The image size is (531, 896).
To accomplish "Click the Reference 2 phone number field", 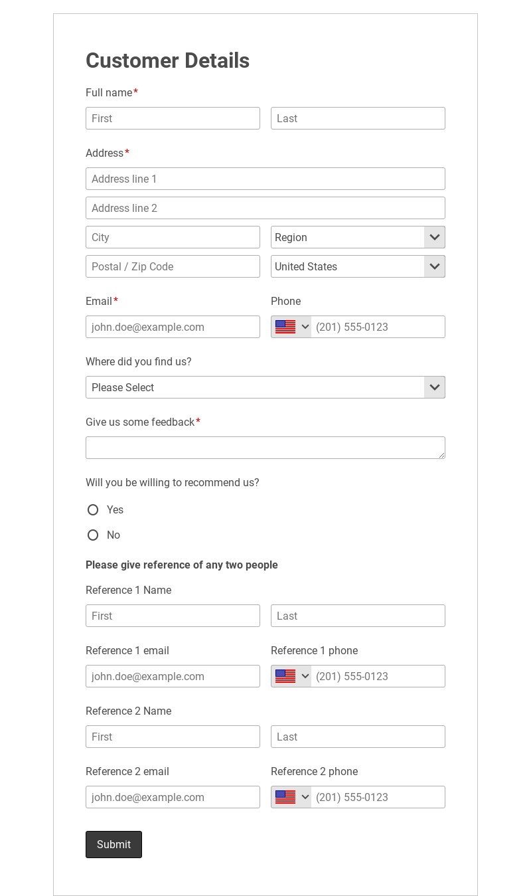I will coord(377,797).
